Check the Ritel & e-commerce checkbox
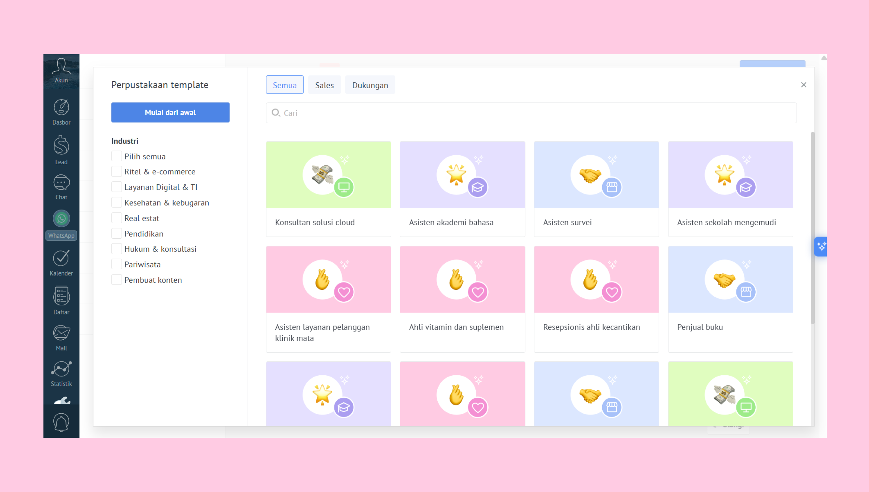 pyautogui.click(x=117, y=171)
